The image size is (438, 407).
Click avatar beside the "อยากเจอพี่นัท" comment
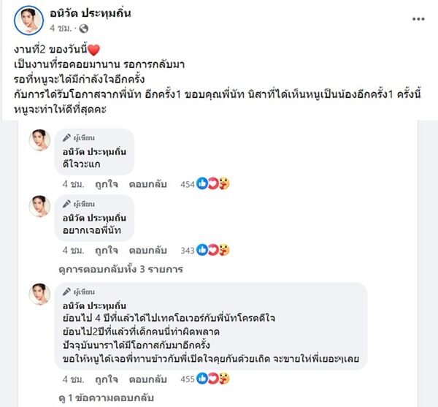coord(39,206)
